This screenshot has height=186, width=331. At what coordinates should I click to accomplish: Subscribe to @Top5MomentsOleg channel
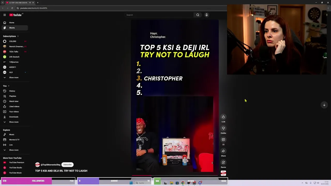pyautogui.click(x=67, y=165)
